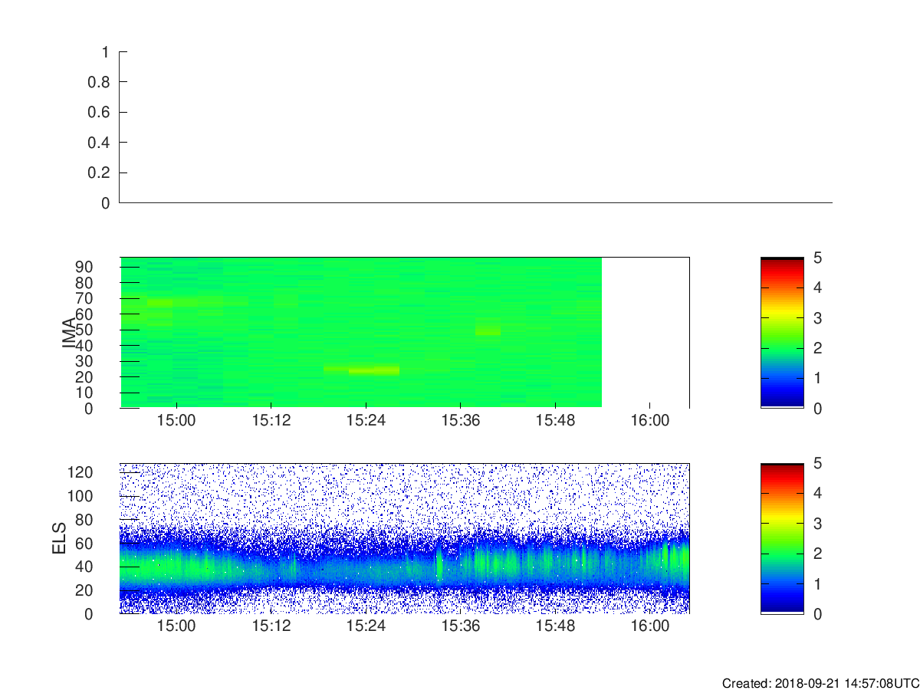The image size is (920, 690).
Task: Click the ELS y-axis label
Action: click(x=61, y=538)
